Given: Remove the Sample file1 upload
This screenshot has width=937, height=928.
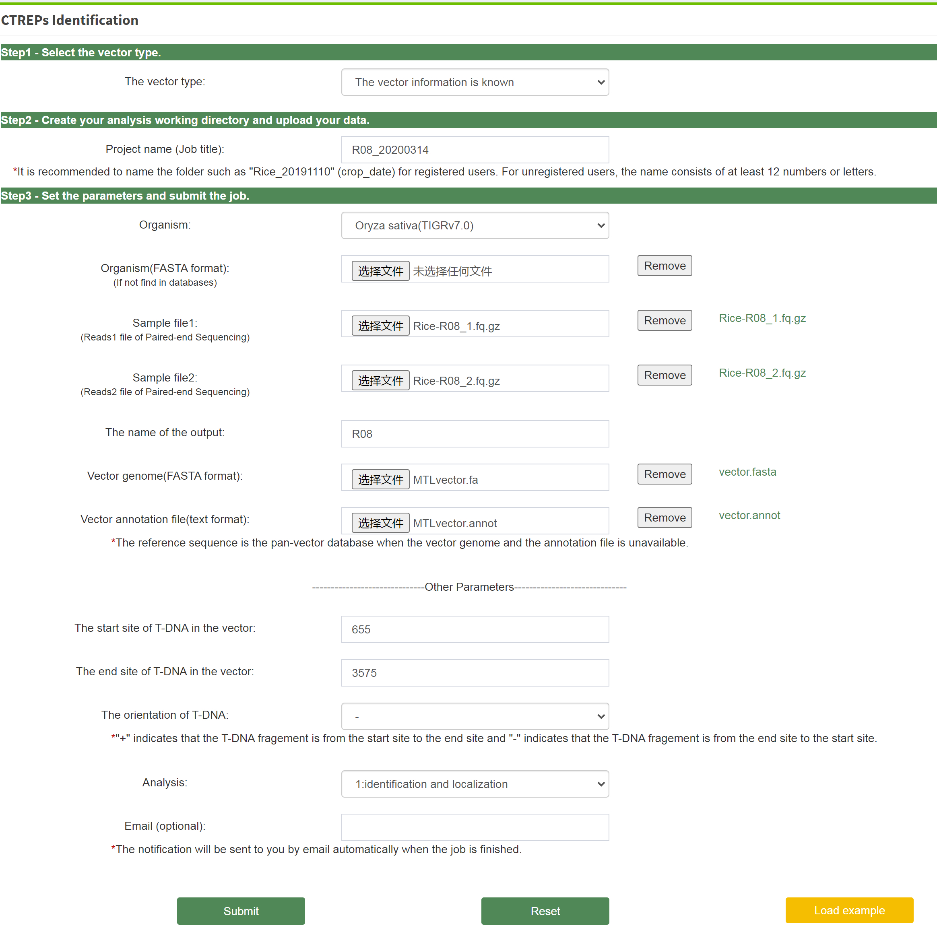Looking at the screenshot, I should click(665, 320).
